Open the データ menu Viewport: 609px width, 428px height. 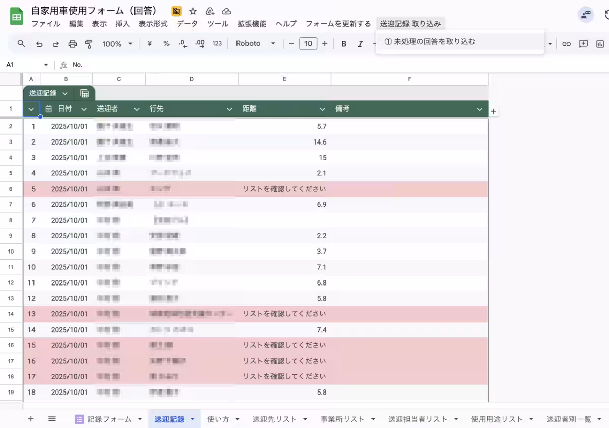coord(188,23)
